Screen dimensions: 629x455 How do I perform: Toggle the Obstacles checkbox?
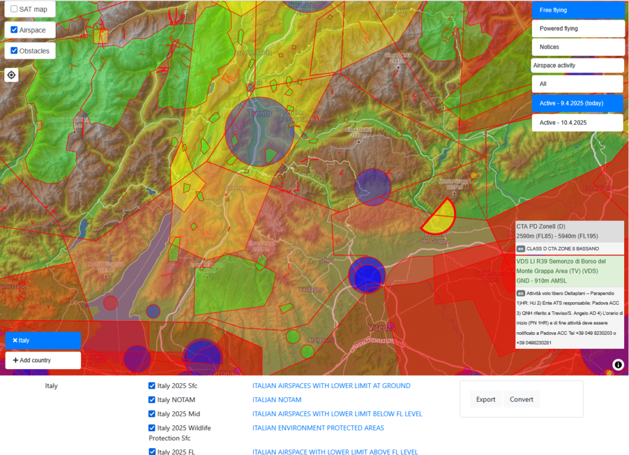pos(14,50)
